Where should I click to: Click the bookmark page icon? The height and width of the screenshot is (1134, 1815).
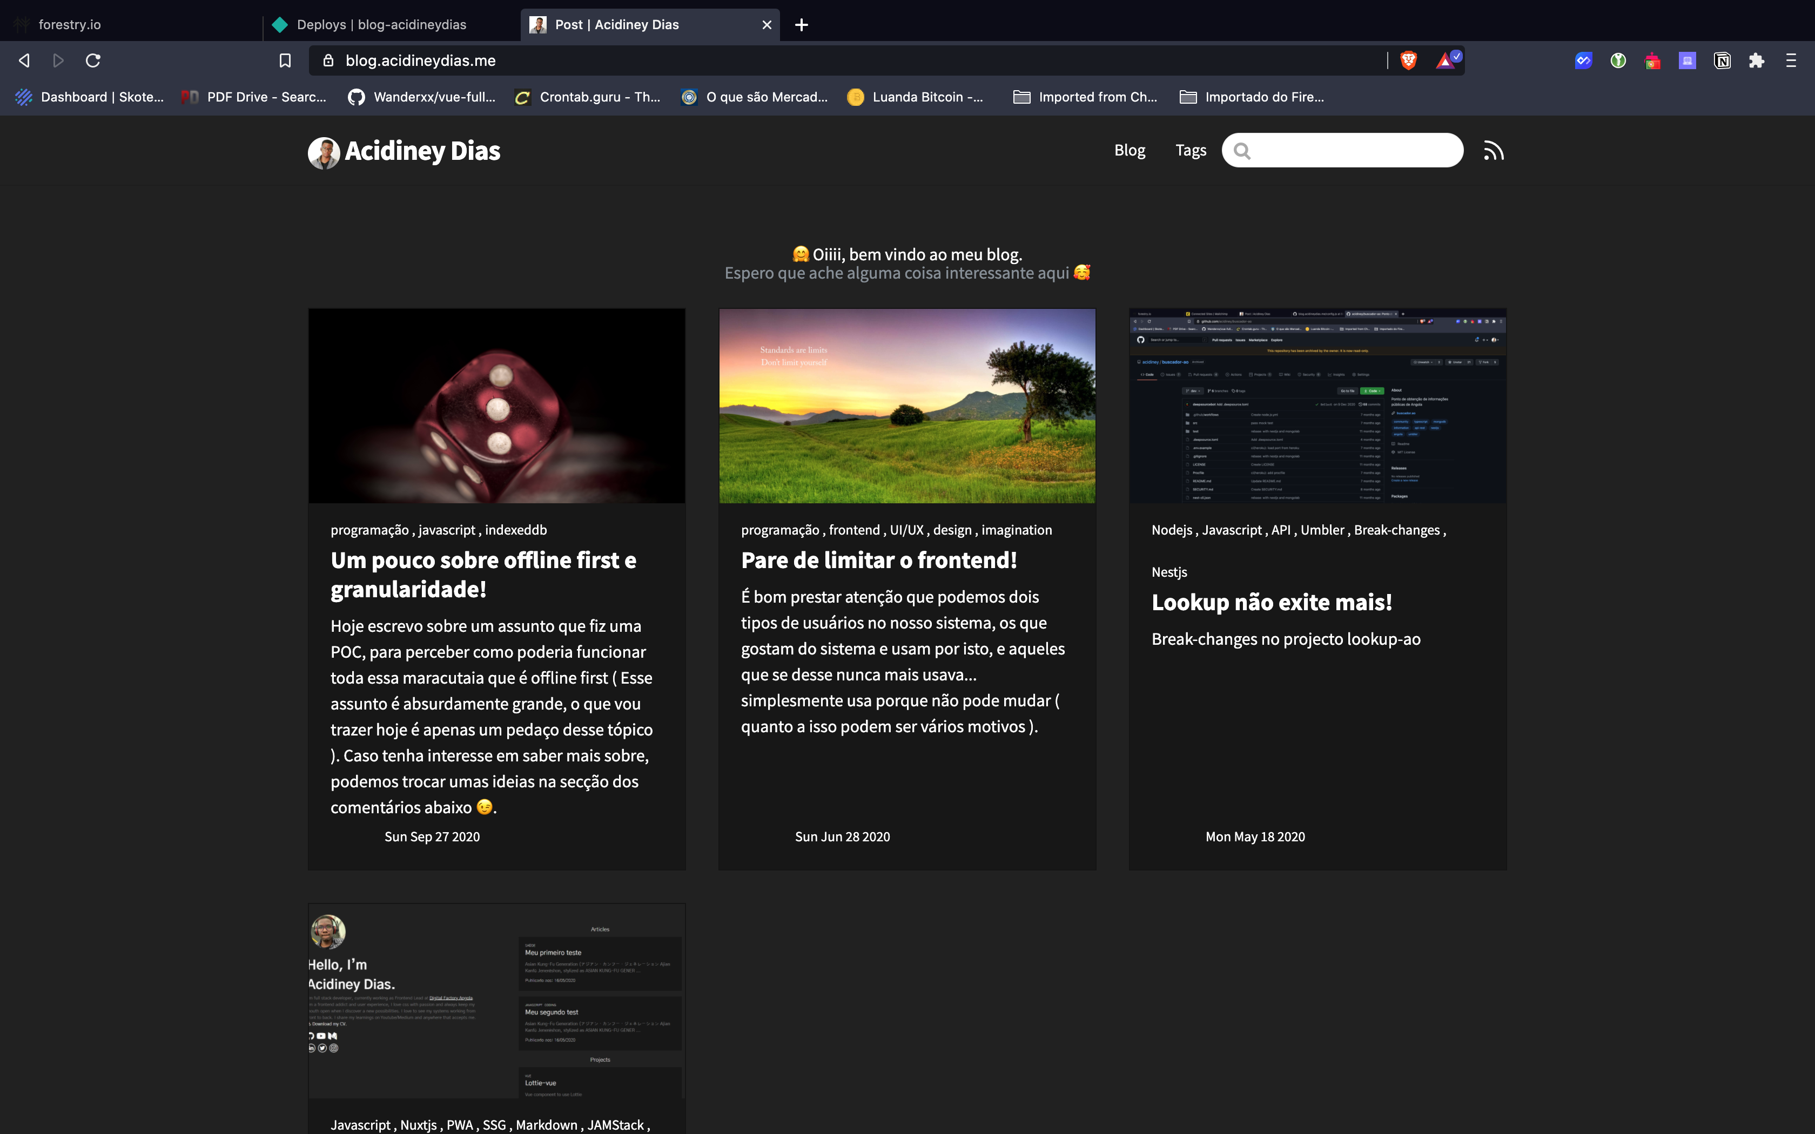(x=285, y=60)
